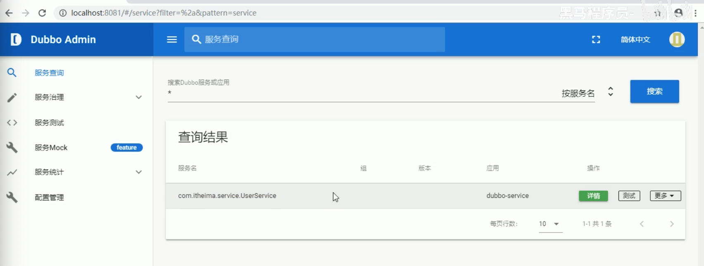Toggle sidebar with hamburger menu icon
The image size is (704, 266).
click(x=172, y=39)
